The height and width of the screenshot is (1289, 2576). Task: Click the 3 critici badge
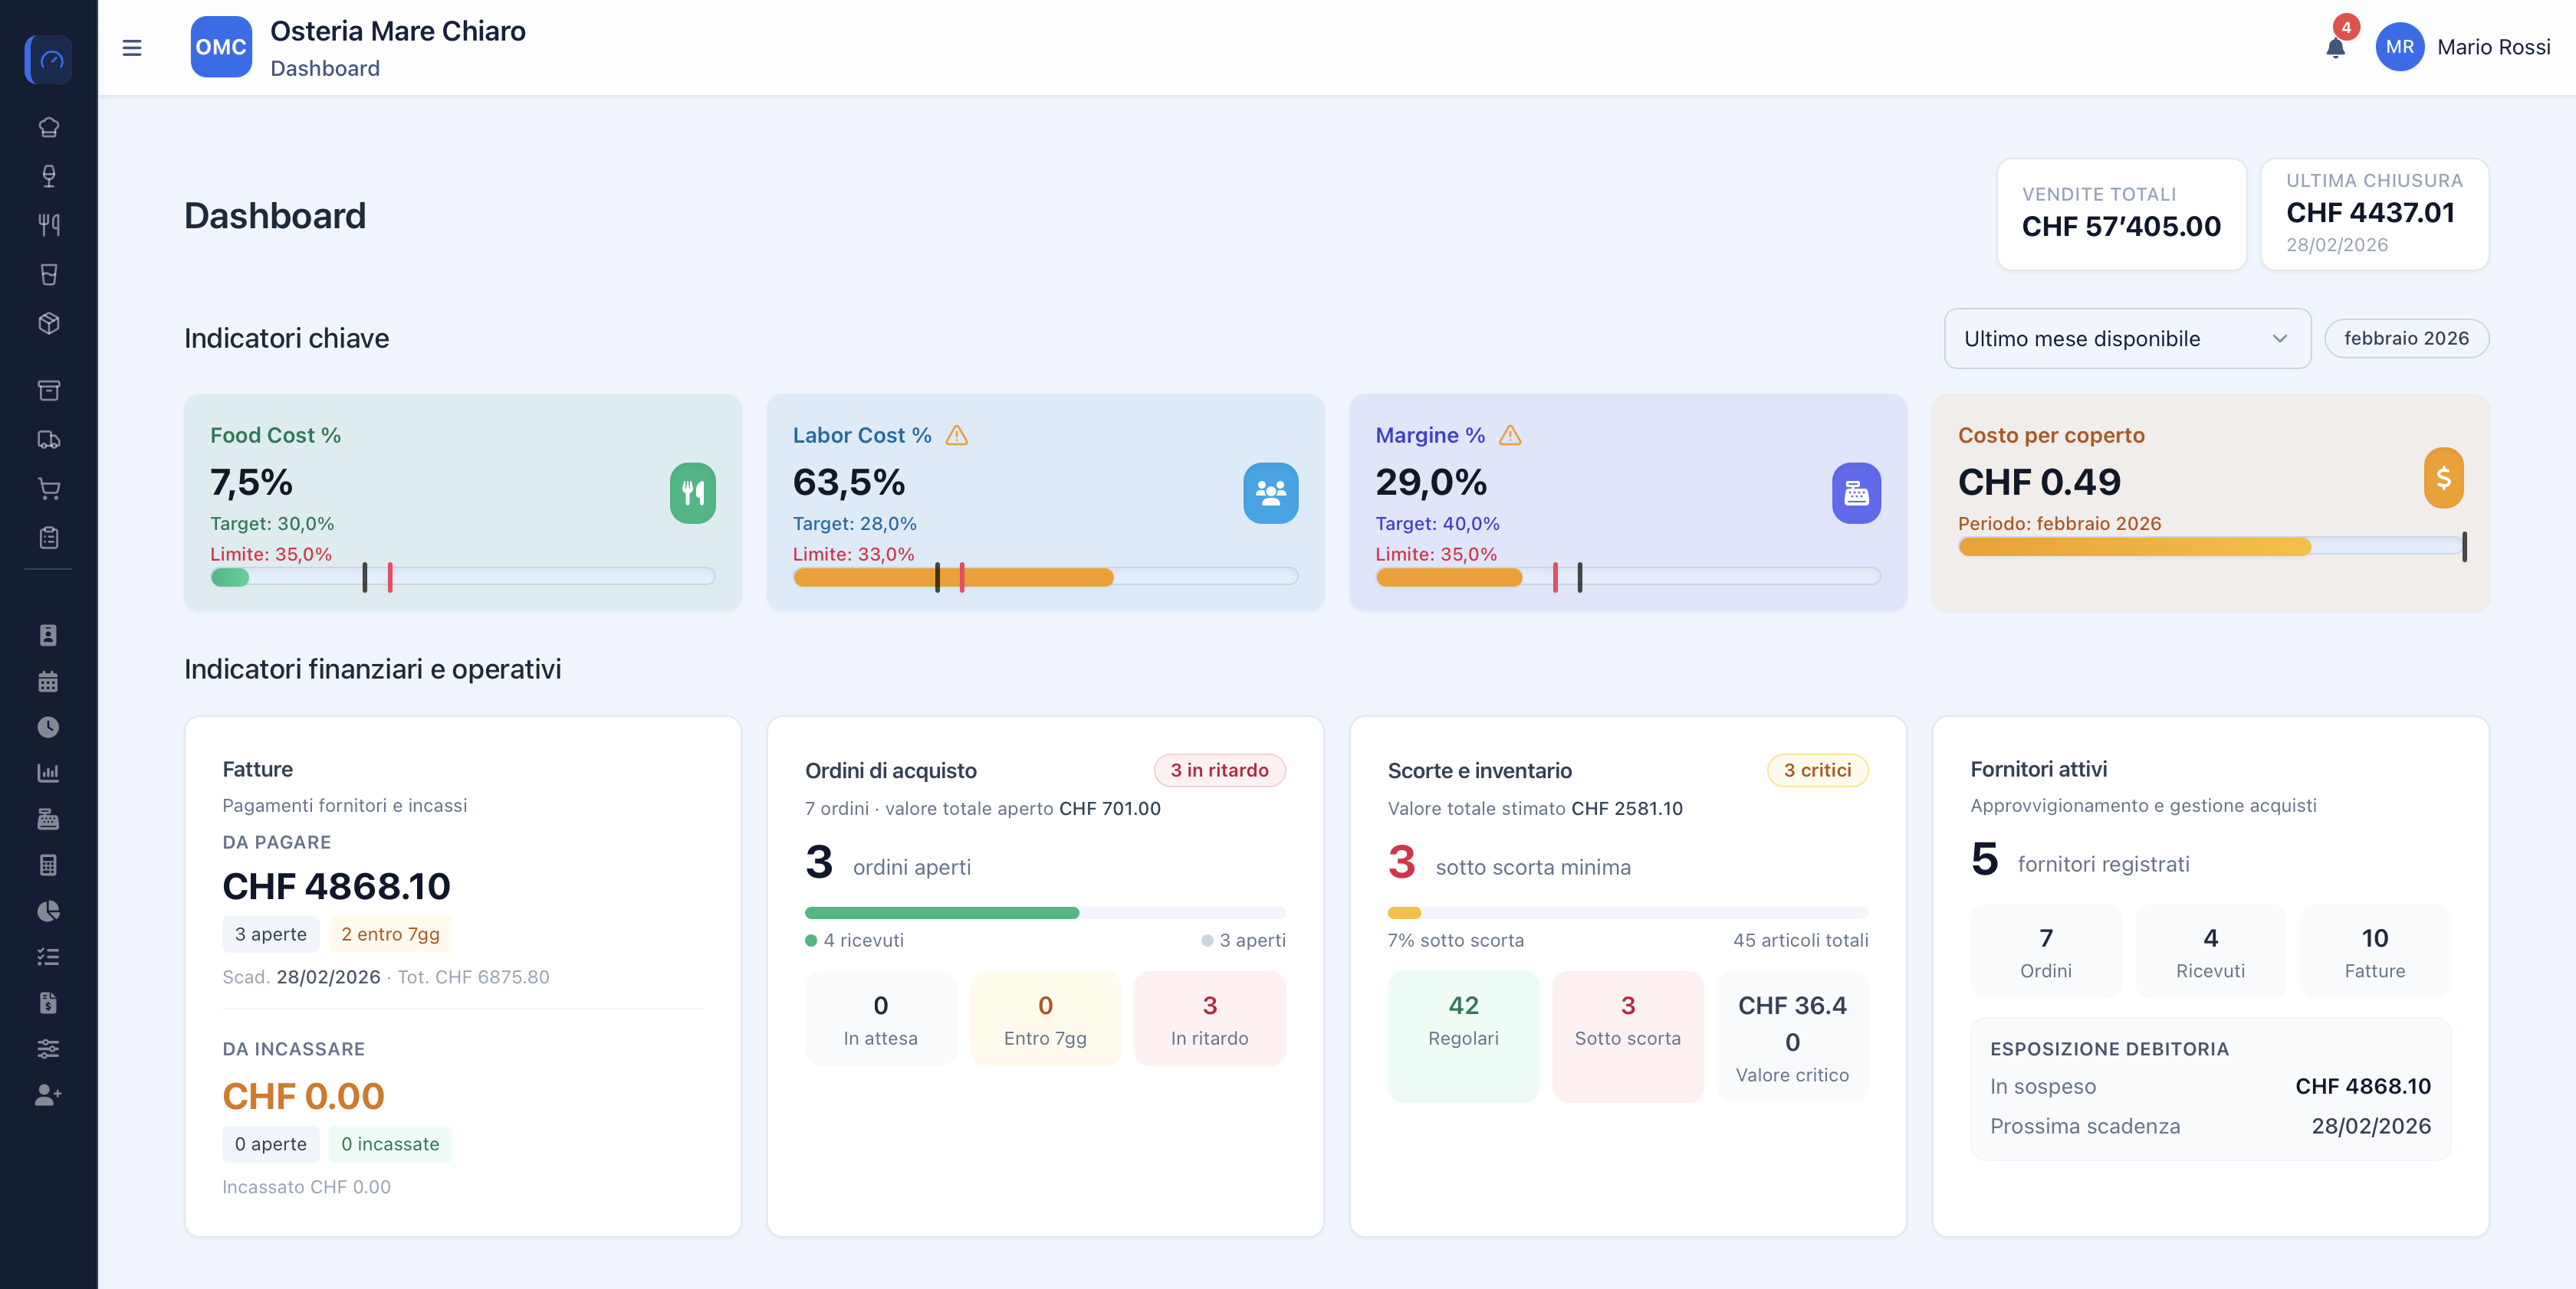click(1817, 770)
